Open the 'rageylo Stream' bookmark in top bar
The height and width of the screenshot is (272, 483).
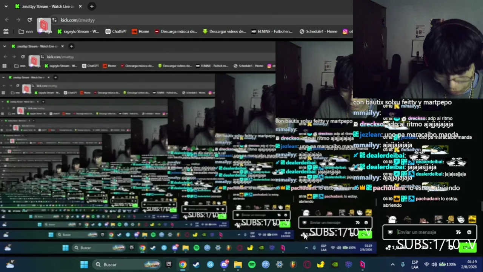click(x=78, y=31)
